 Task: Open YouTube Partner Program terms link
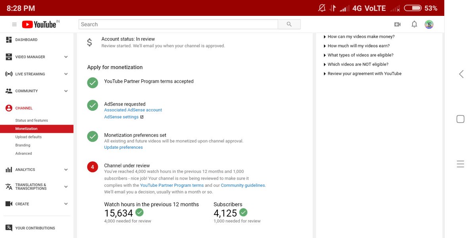pos(172,185)
